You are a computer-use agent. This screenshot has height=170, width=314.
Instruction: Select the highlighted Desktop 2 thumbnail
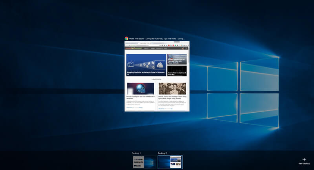(x=170, y=162)
